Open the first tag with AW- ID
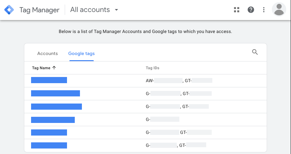Viewport: 291px width, 154px height. pyautogui.click(x=49, y=80)
